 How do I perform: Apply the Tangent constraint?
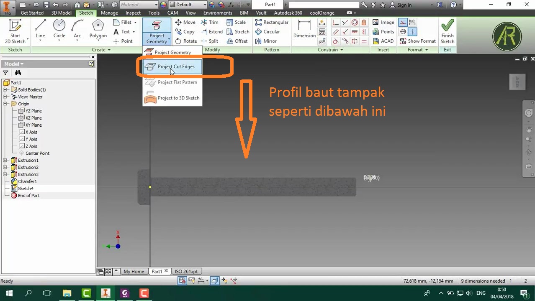pos(335,41)
